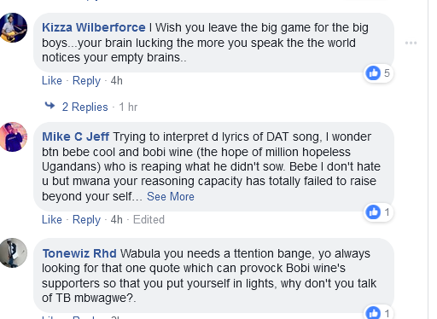Click the 4h timestamp on Mike C Jeff's comment

(117, 220)
